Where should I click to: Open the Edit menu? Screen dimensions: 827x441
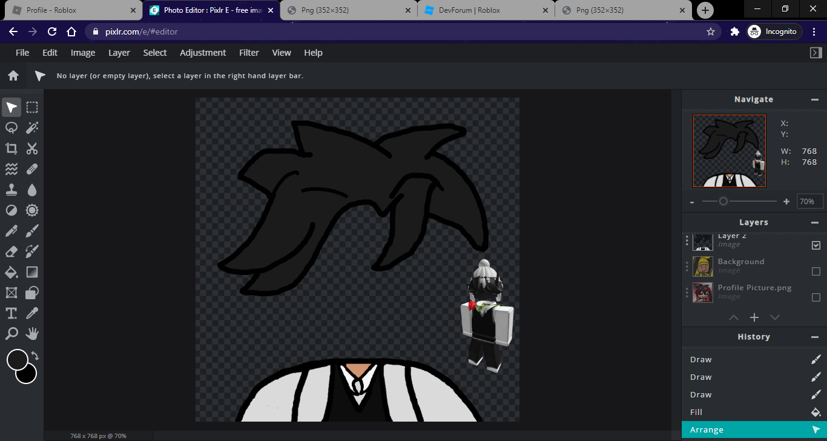point(50,53)
